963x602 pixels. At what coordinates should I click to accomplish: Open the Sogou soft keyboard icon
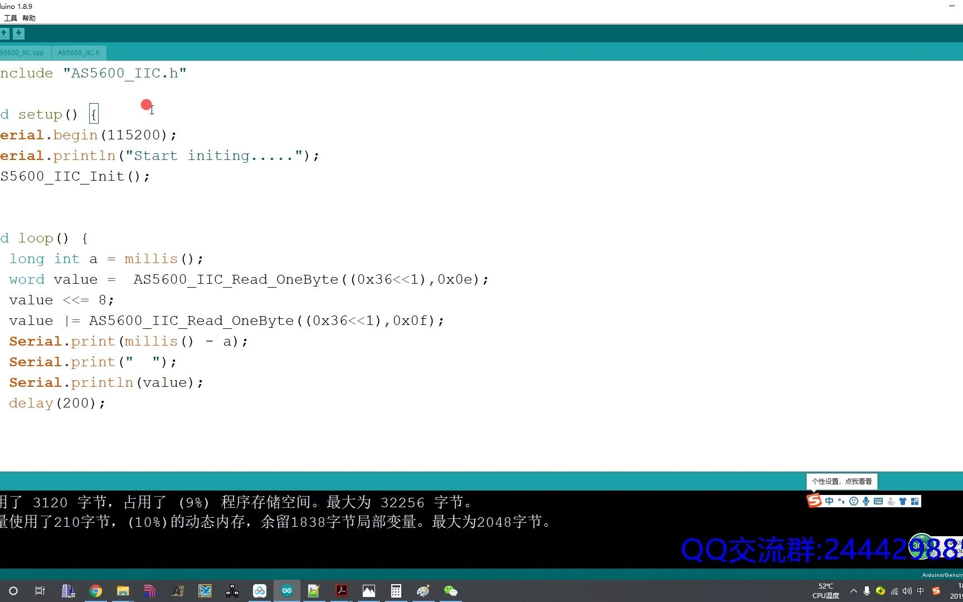(x=878, y=501)
